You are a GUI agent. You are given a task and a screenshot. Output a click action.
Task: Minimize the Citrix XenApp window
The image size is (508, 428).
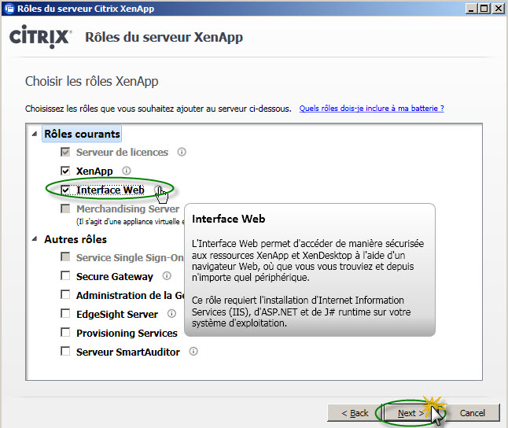(x=471, y=9)
